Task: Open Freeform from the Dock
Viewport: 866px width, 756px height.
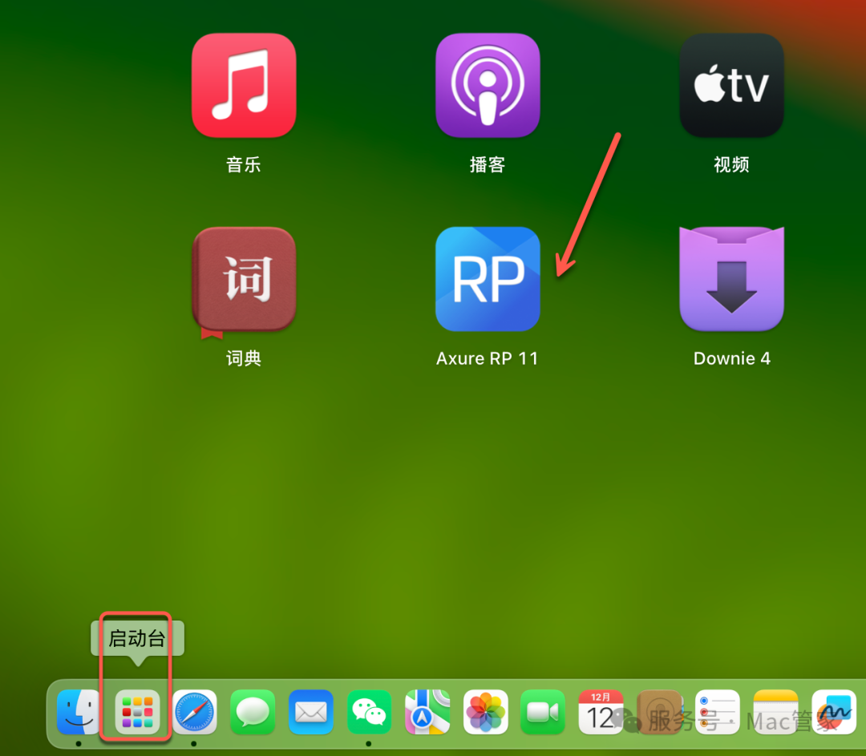Action: point(833,712)
